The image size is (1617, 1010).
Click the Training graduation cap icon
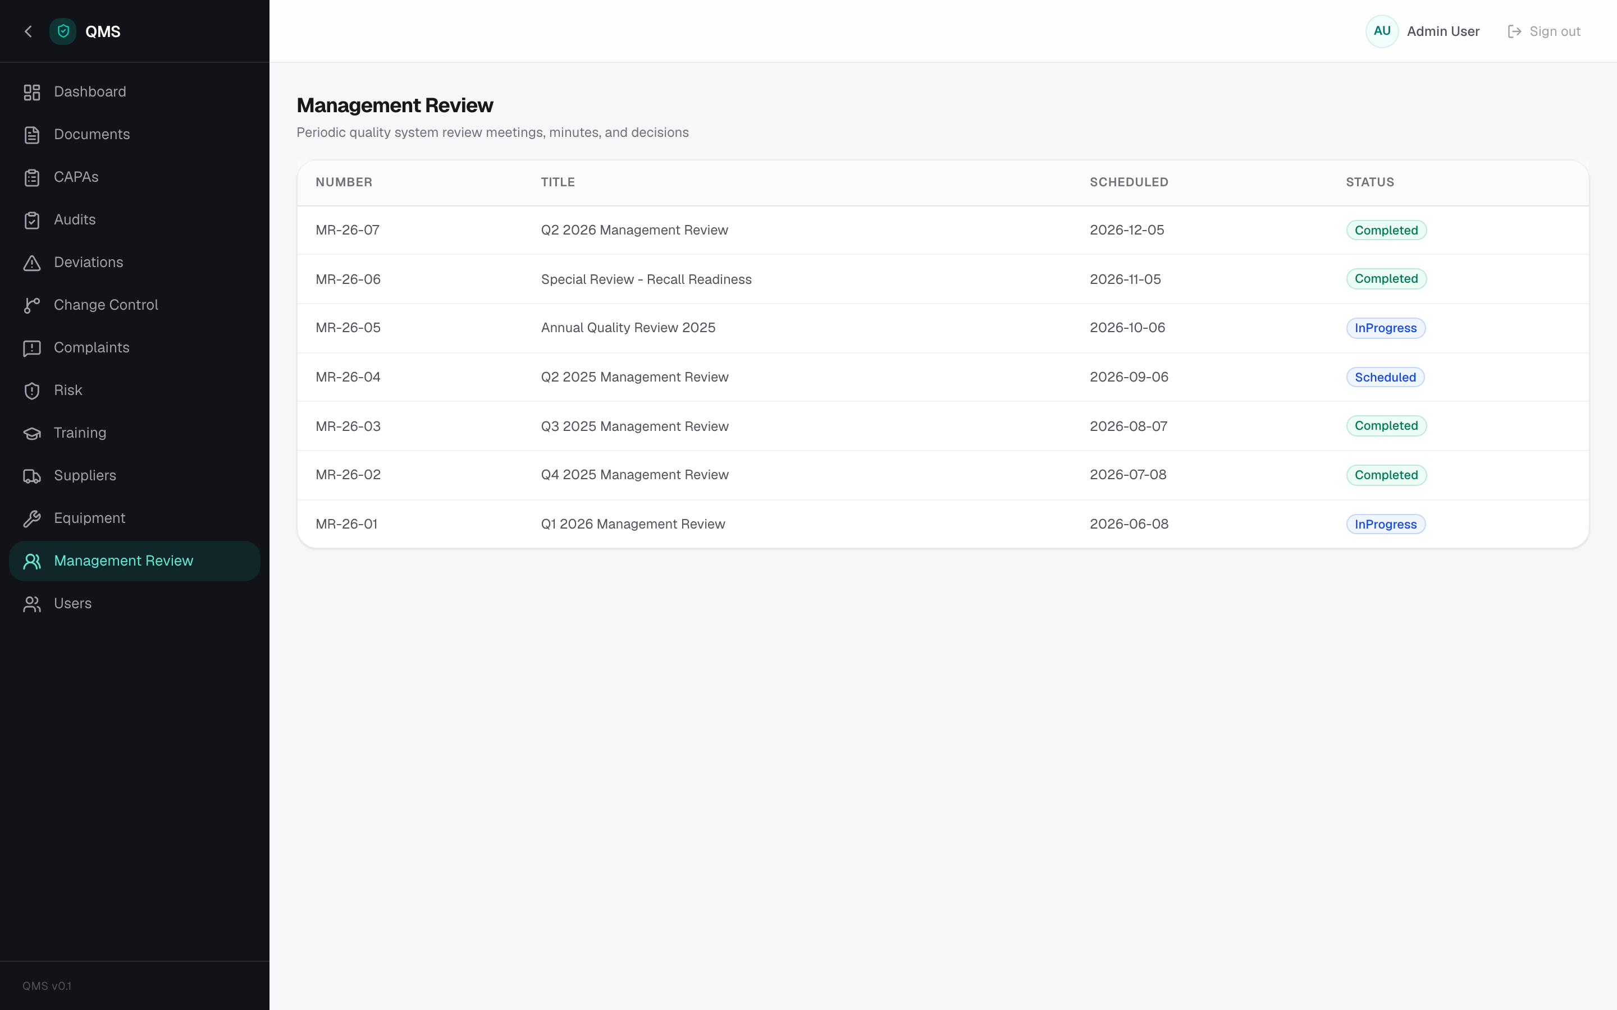(32, 434)
